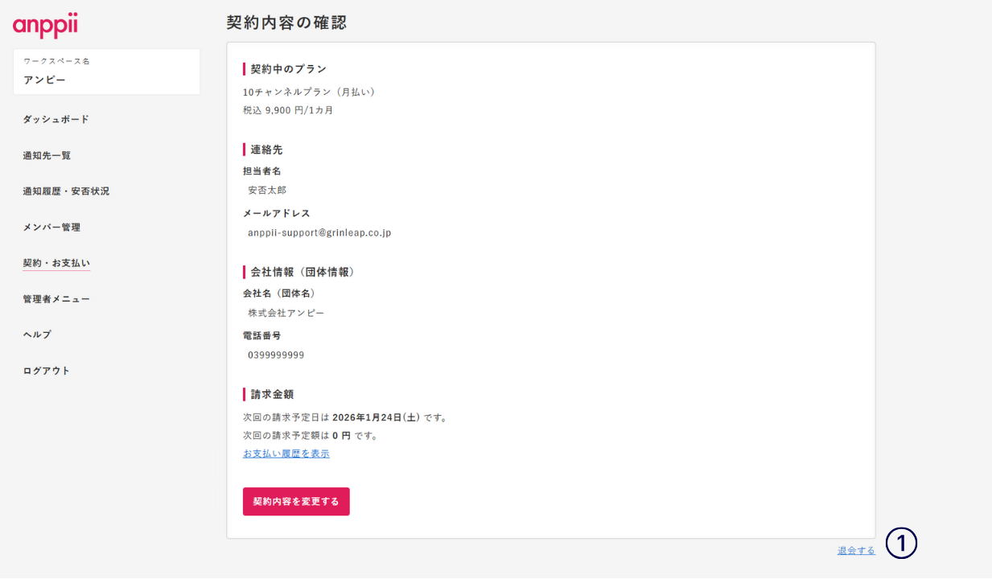Click the 契約内容の確認 page heading

coord(286,23)
